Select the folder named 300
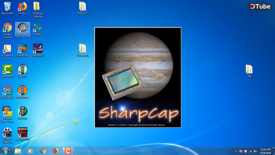275x155 pixels. click(249, 71)
